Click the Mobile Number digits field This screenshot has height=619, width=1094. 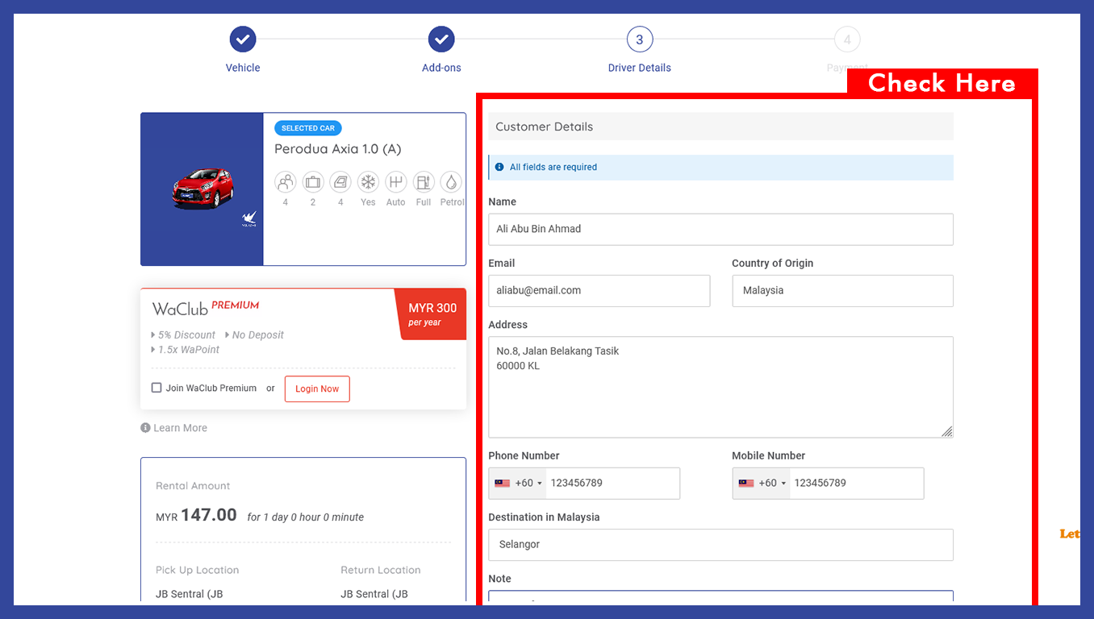coord(857,484)
